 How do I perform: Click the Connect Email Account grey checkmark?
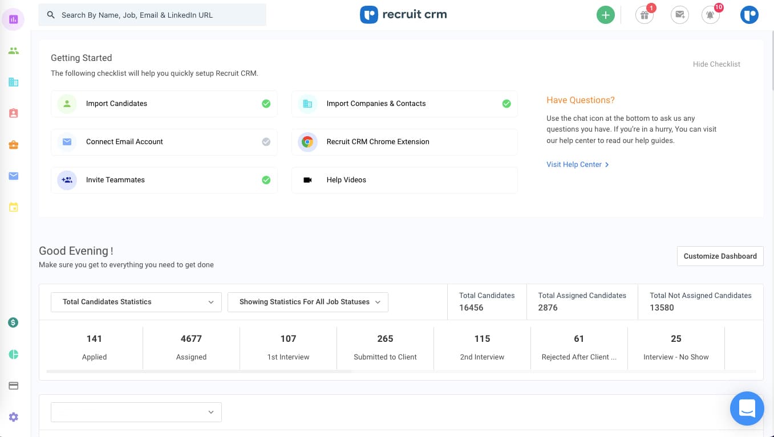(266, 142)
